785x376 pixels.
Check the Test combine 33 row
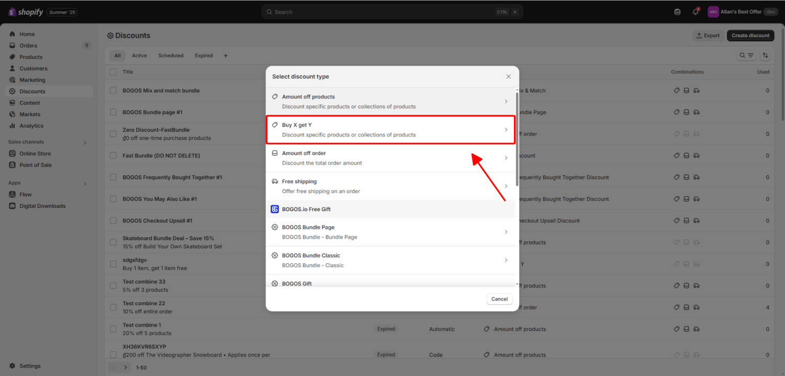pos(114,286)
